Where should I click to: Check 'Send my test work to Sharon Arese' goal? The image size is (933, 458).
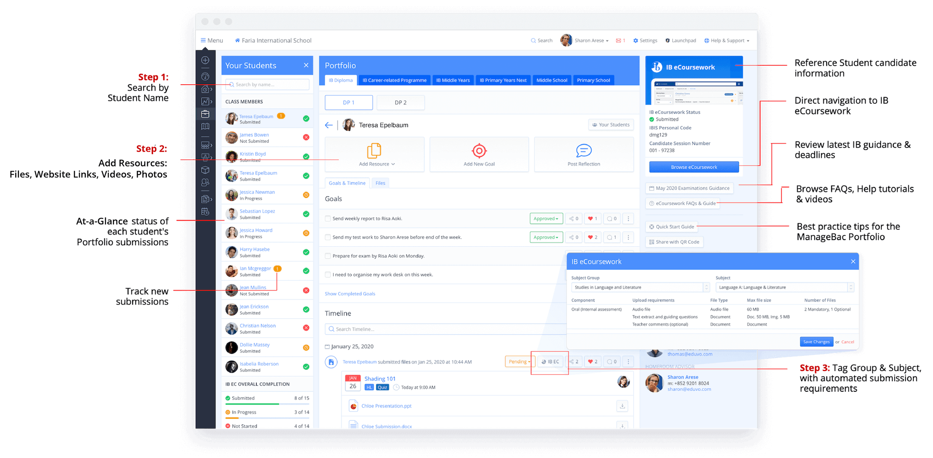[x=328, y=237]
